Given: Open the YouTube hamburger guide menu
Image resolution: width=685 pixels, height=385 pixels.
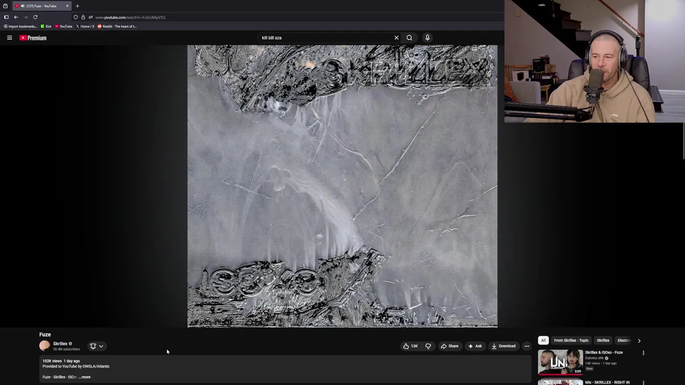Looking at the screenshot, I should 9,38.
